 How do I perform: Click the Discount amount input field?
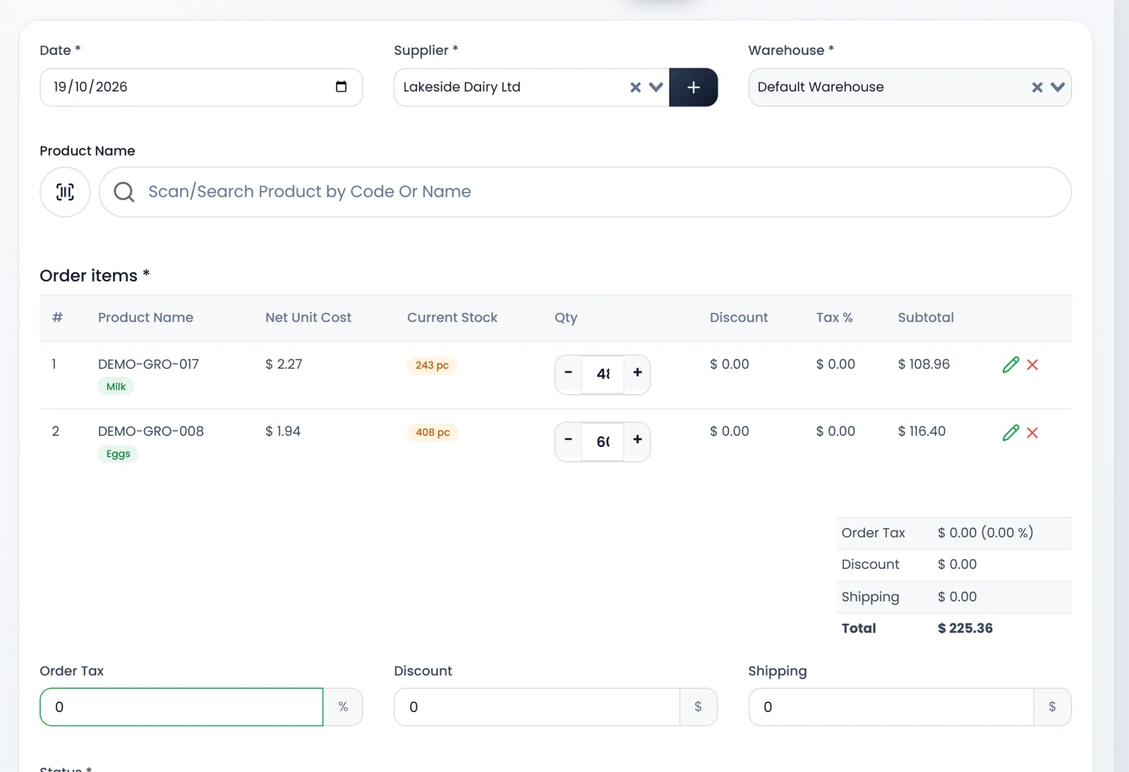pyautogui.click(x=537, y=707)
